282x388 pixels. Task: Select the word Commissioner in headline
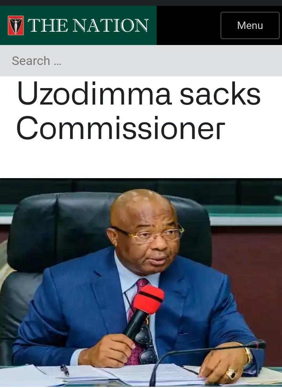pos(121,128)
